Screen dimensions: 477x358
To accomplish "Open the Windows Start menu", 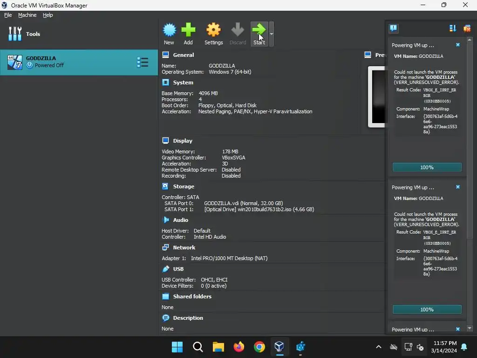I will point(177,346).
